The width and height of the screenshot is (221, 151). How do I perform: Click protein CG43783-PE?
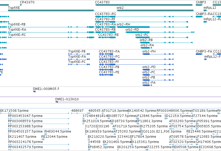(106, 75)
